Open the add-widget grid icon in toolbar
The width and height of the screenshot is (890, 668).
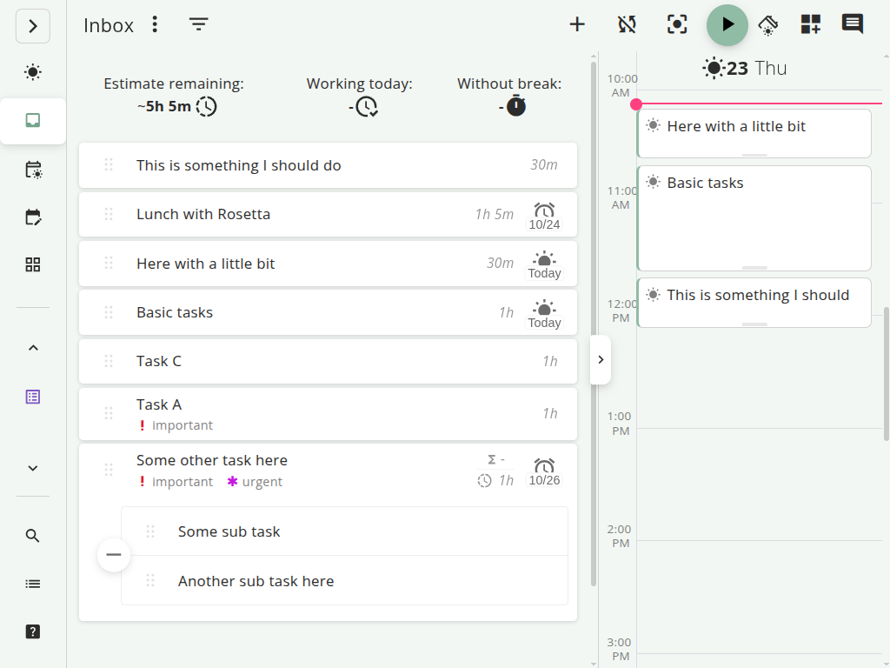810,24
